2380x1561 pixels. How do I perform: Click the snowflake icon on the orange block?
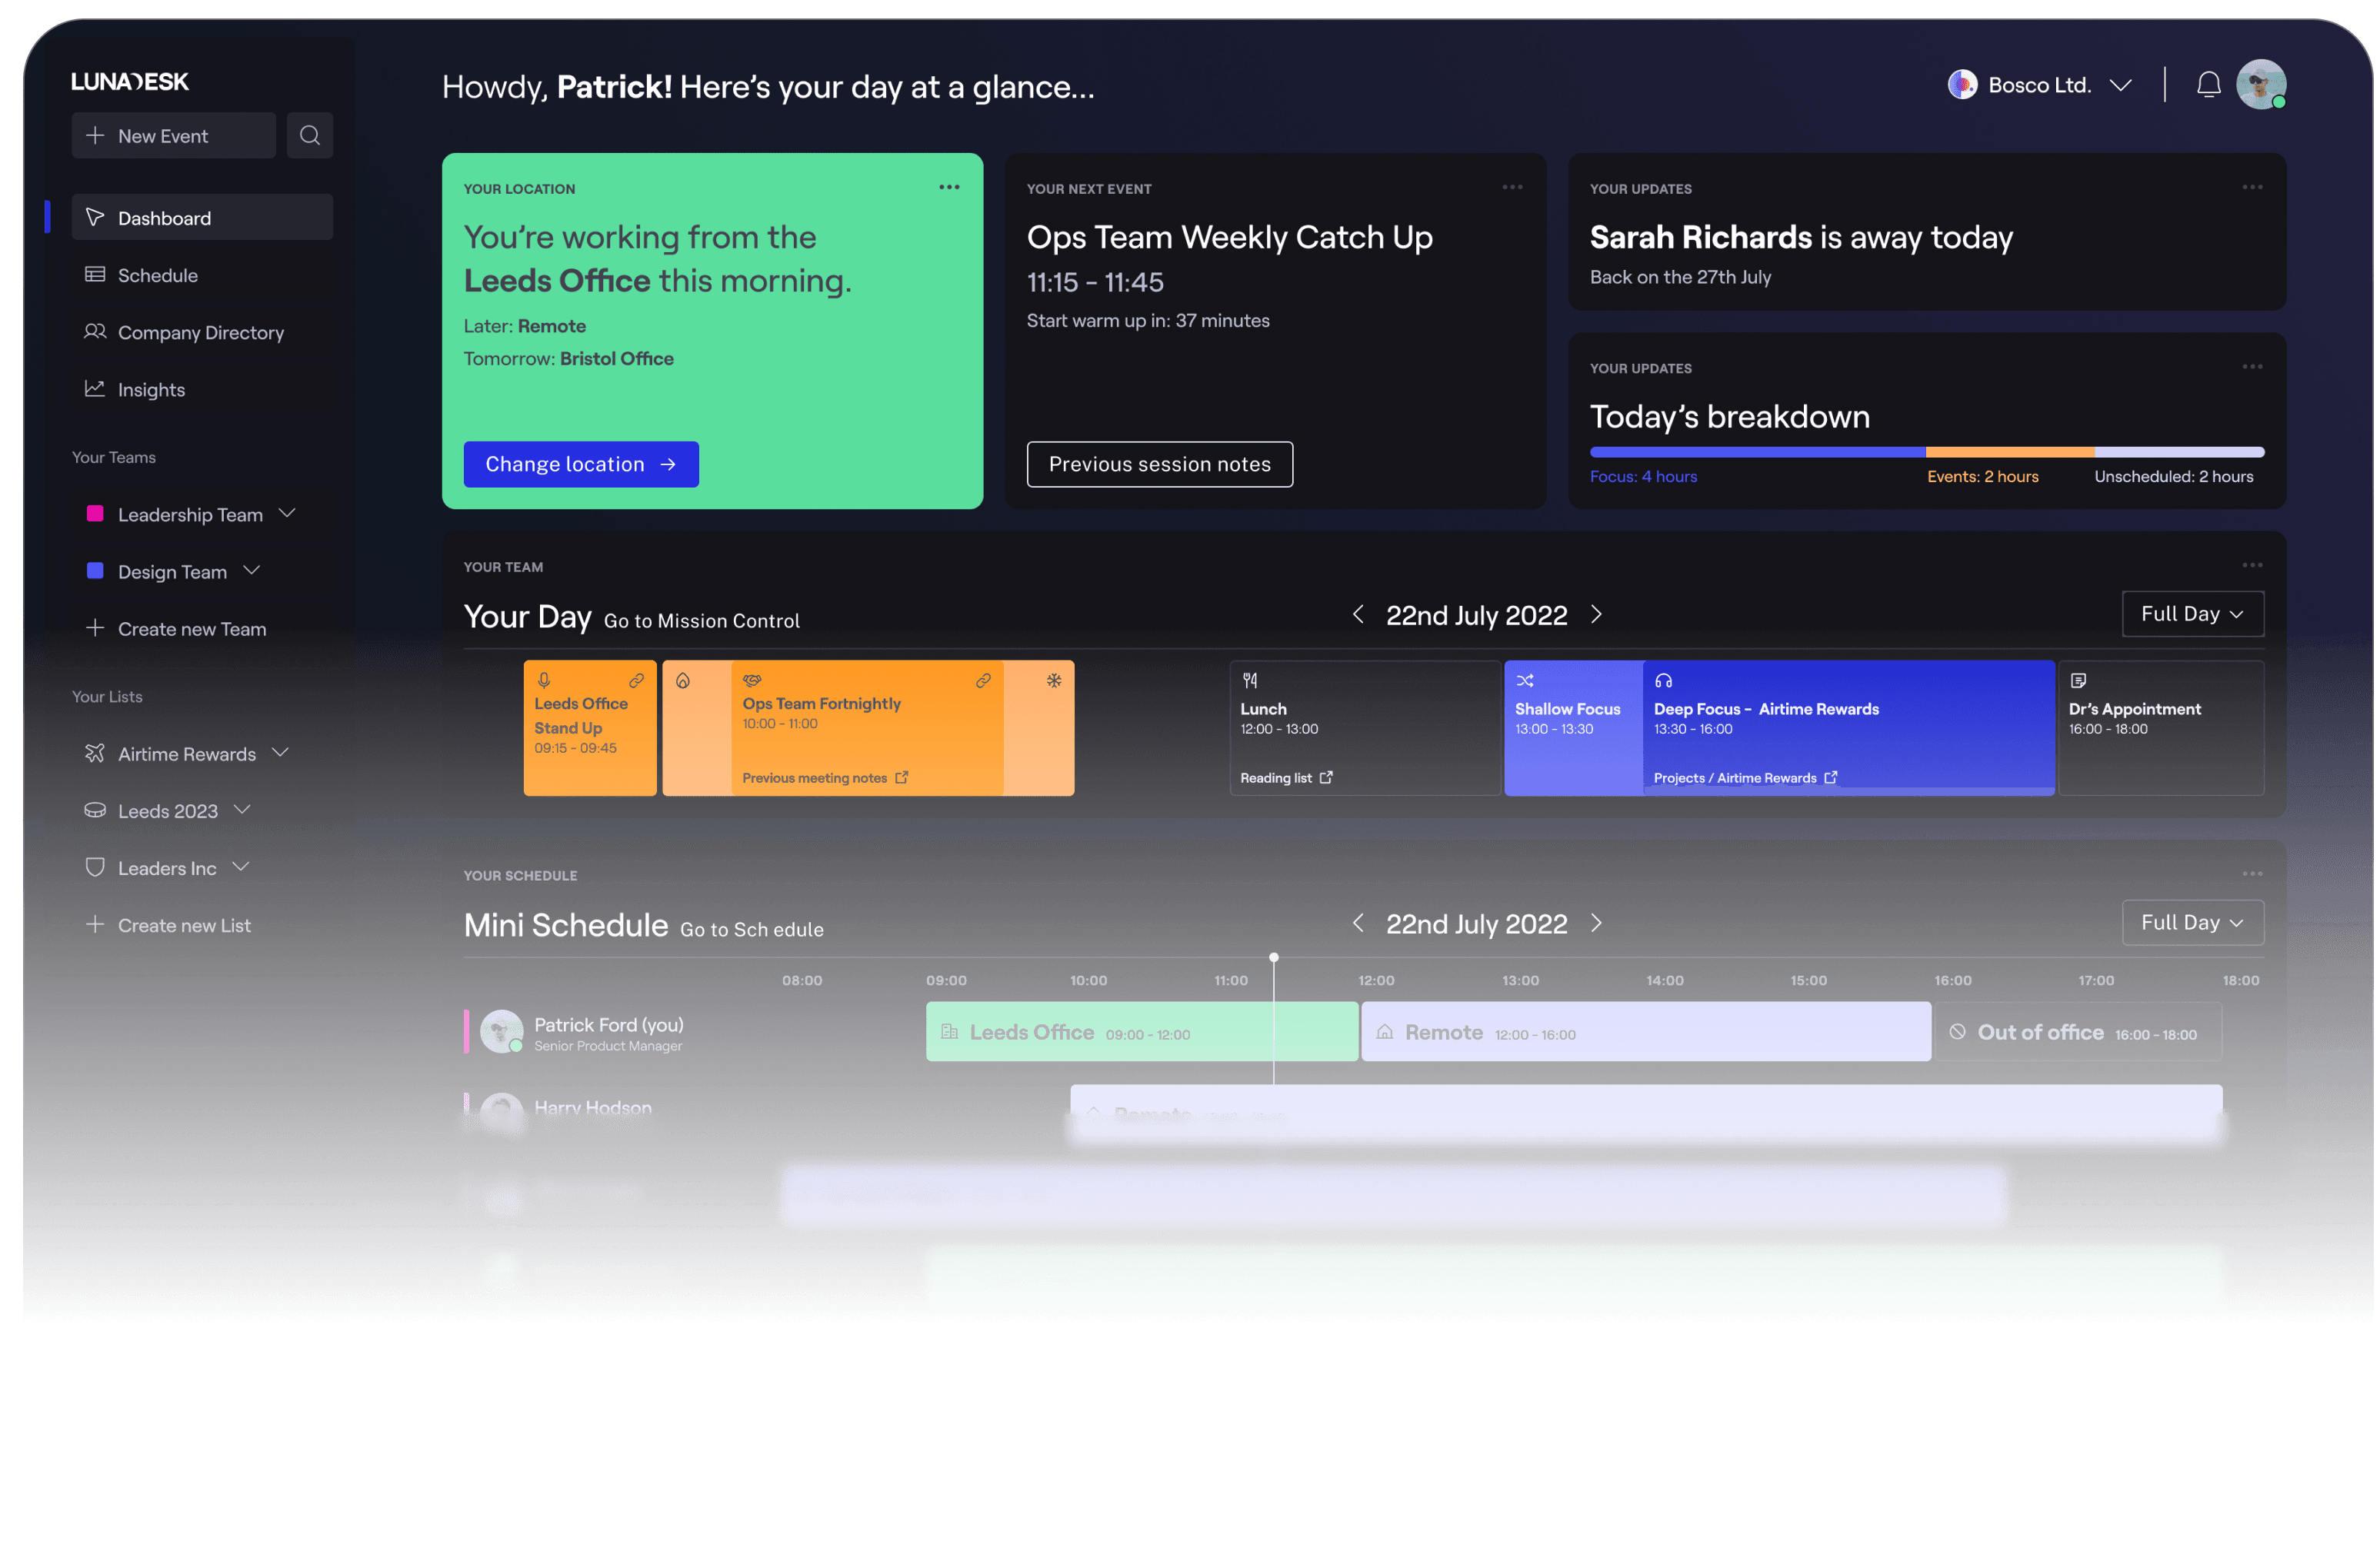(x=1054, y=681)
